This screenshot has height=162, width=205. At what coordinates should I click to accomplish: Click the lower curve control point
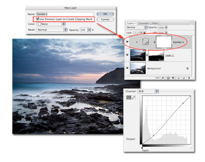(153, 135)
